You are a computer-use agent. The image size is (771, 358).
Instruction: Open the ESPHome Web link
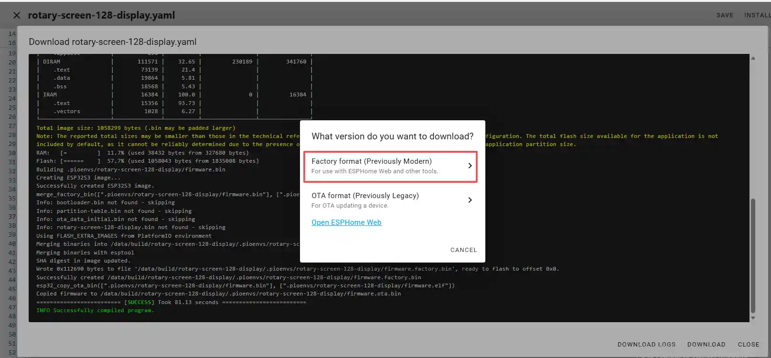346,222
